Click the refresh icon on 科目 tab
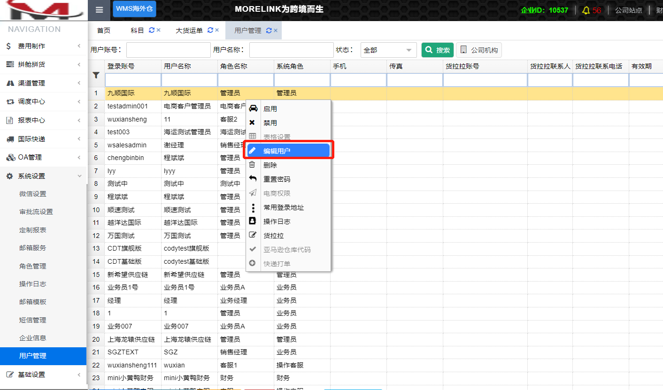 [151, 30]
